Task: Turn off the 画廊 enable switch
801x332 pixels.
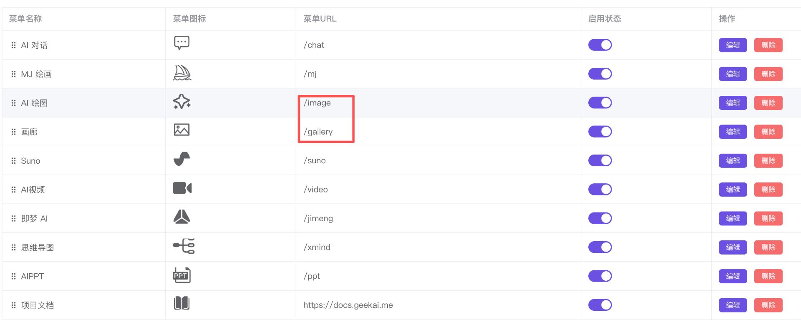Action: click(600, 132)
